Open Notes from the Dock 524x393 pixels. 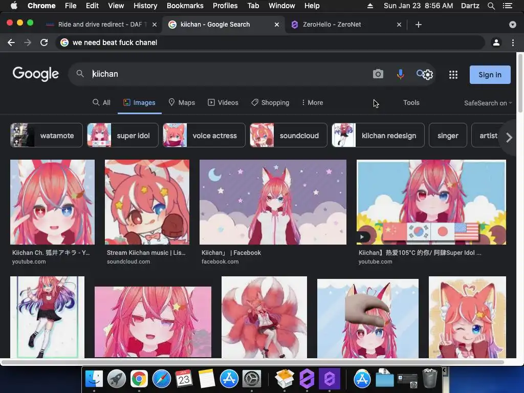point(206,379)
